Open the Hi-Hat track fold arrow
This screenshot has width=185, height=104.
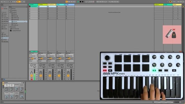tap(64, 5)
